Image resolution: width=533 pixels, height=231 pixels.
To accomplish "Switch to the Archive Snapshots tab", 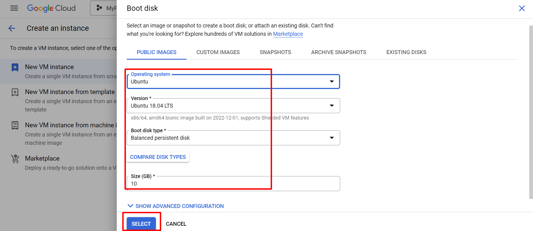I will tap(338, 52).
